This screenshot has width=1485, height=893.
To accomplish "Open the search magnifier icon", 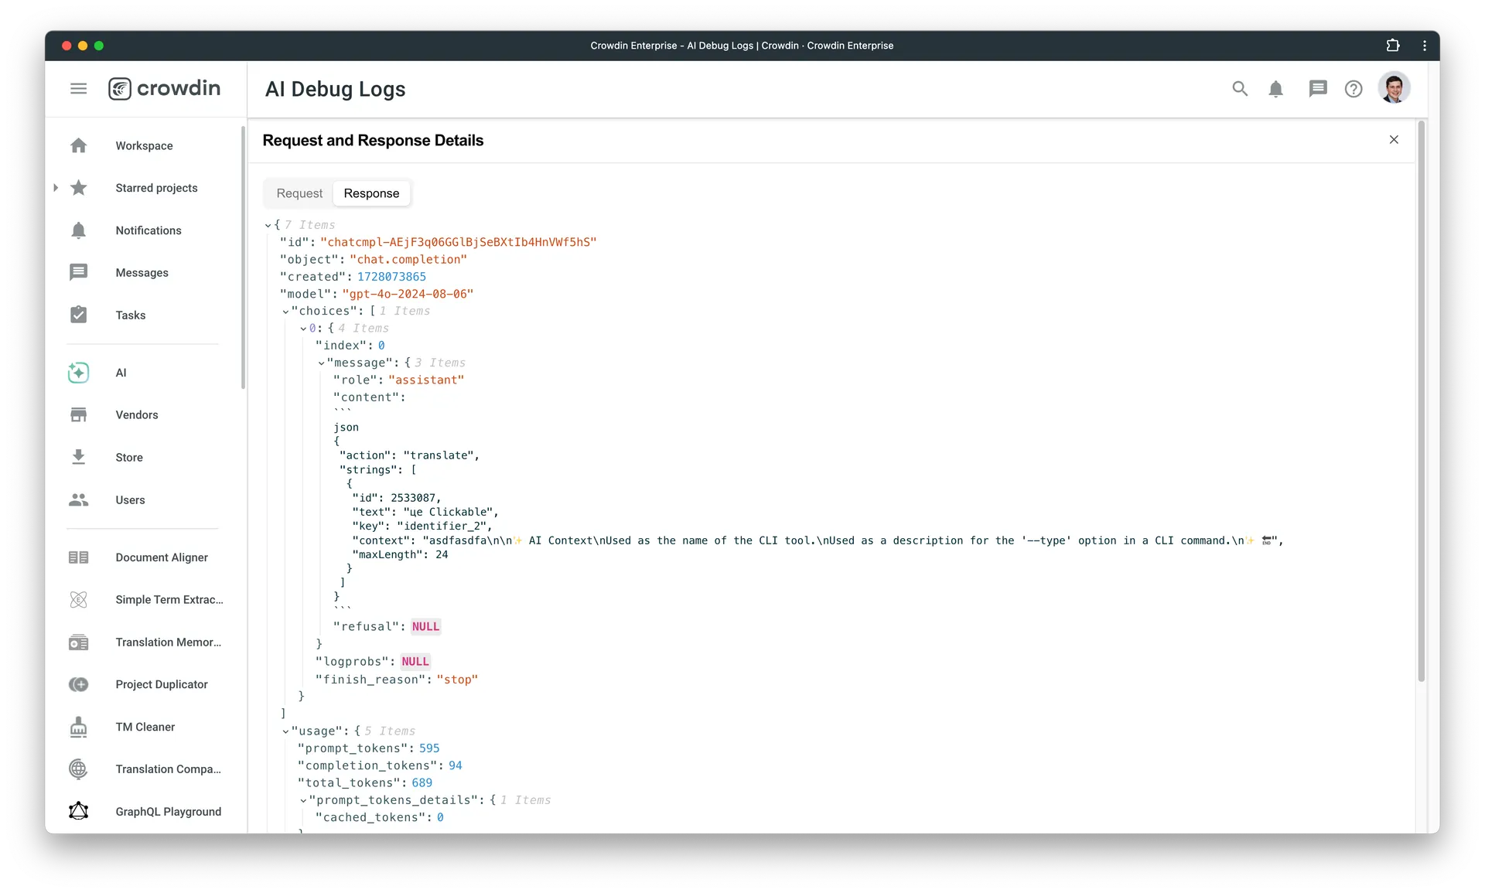I will coord(1240,89).
